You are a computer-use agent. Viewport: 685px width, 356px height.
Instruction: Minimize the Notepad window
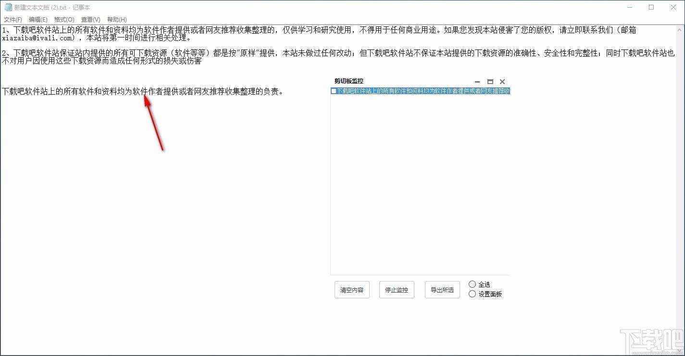point(630,7)
